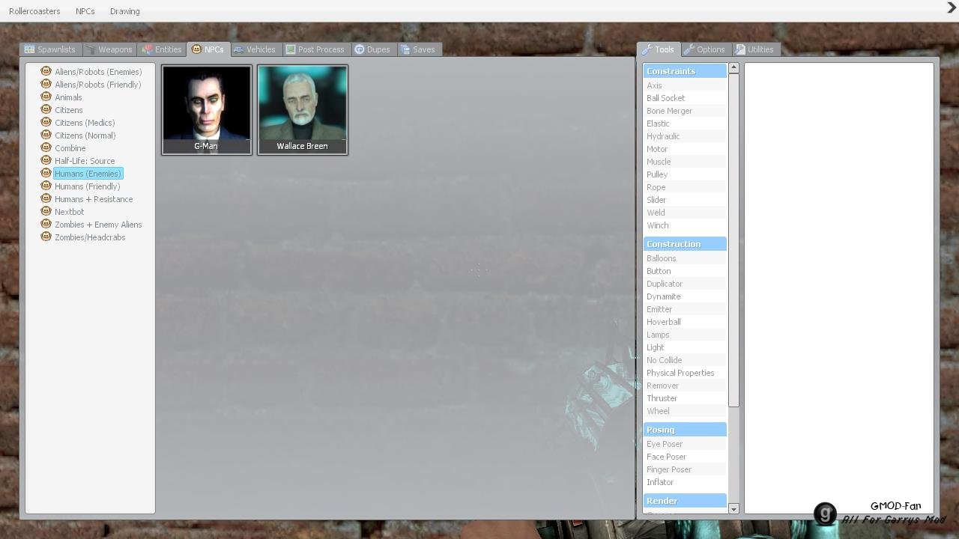Viewport: 959px width, 539px height.
Task: Select the Remover tool
Action: [685, 386]
